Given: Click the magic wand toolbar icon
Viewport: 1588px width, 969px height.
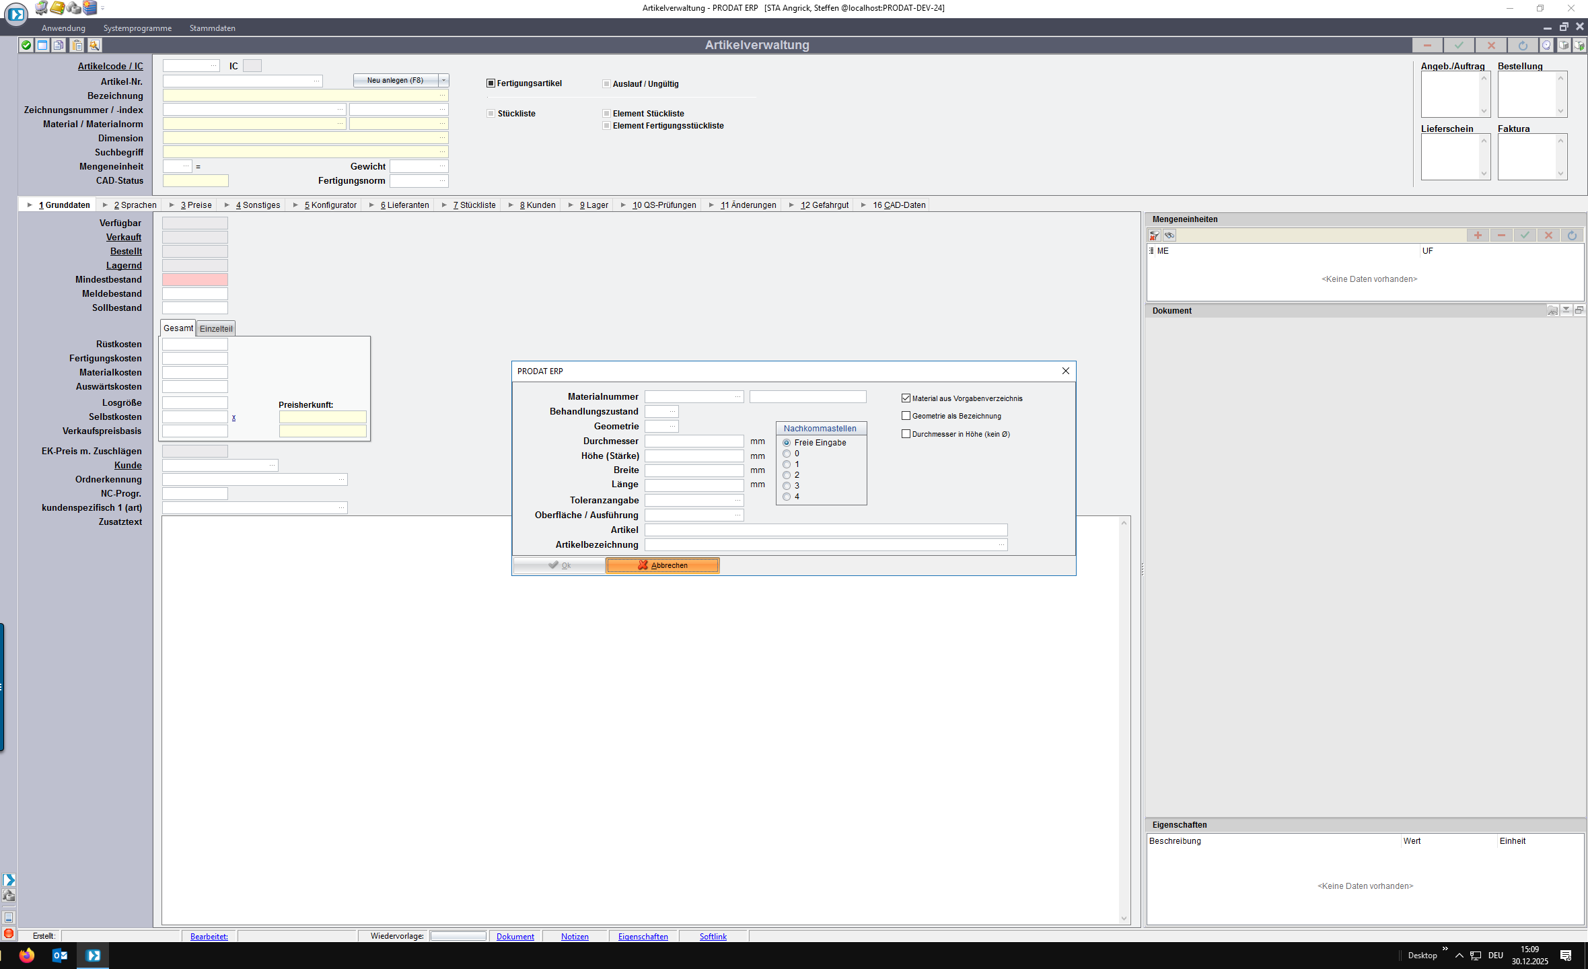Looking at the screenshot, I should pyautogui.click(x=95, y=45).
